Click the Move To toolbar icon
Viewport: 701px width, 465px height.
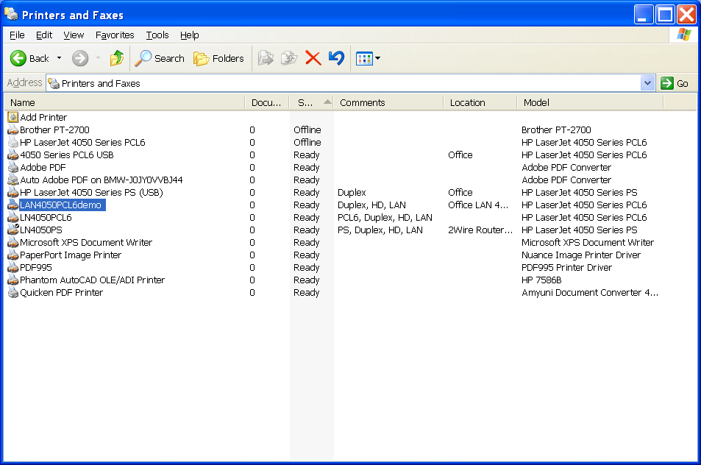pos(266,58)
